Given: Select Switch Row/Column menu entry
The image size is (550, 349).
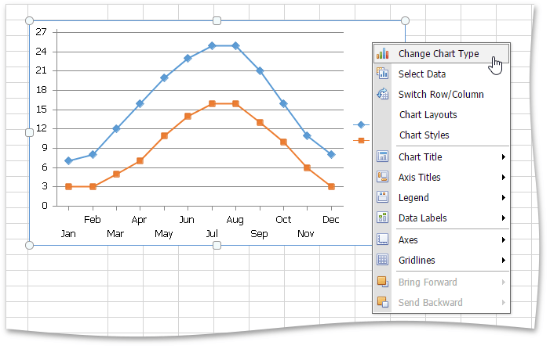Looking at the screenshot, I should [x=441, y=95].
